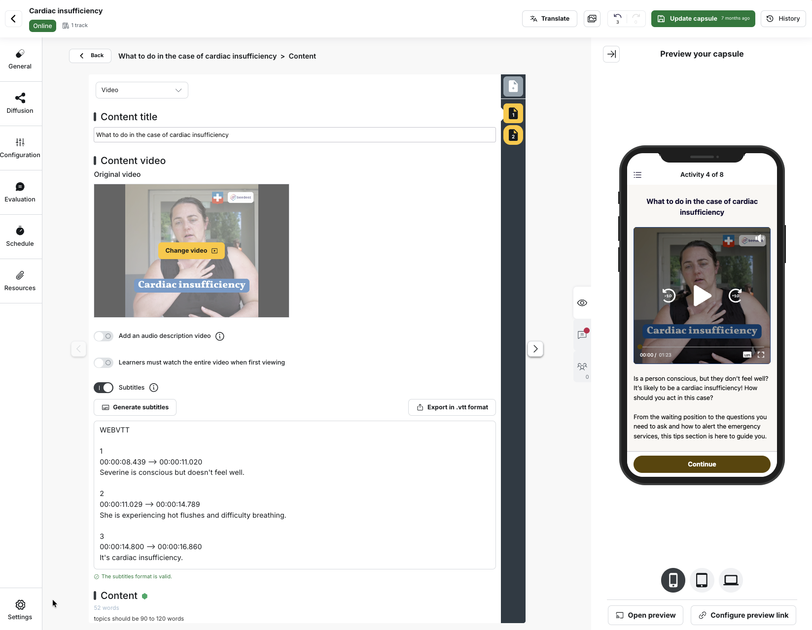Turn off the Subtitles switch
This screenshot has height=630, width=812.
point(104,388)
